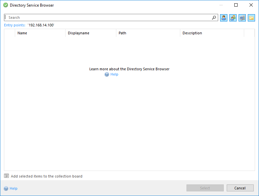This screenshot has height=196, width=259.
Task: Open the Help link in center pane
Action: pos(114,75)
